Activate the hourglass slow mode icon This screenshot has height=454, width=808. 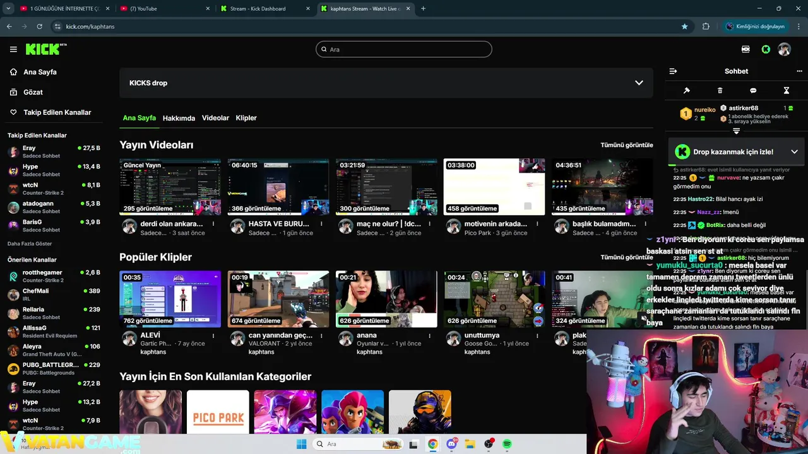pyautogui.click(x=787, y=91)
